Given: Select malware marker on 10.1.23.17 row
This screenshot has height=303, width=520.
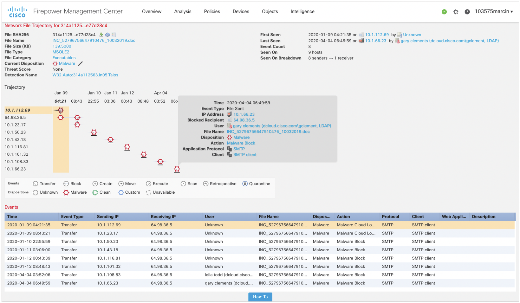Looking at the screenshot, I should point(77,125).
